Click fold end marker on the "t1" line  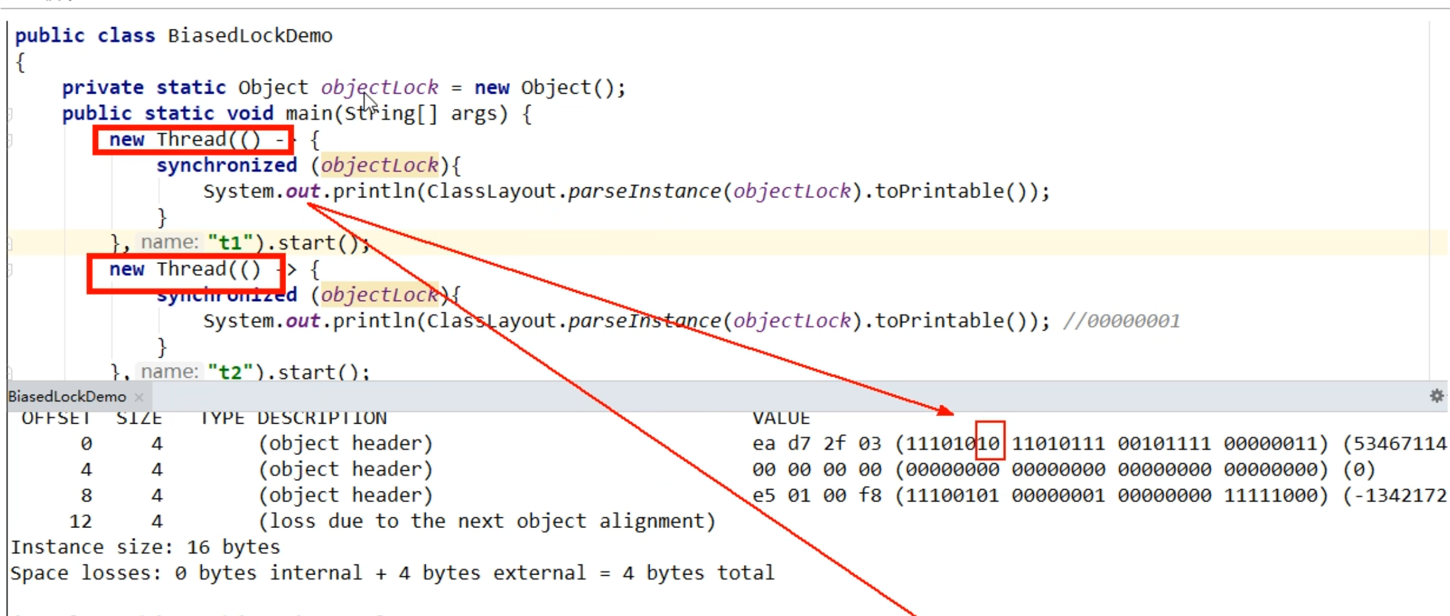point(9,243)
